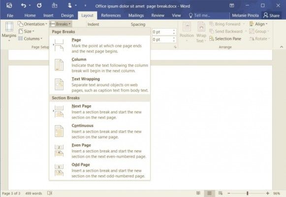Click the Spacing After 0 pt field
286x197 pixels.
[162, 39]
